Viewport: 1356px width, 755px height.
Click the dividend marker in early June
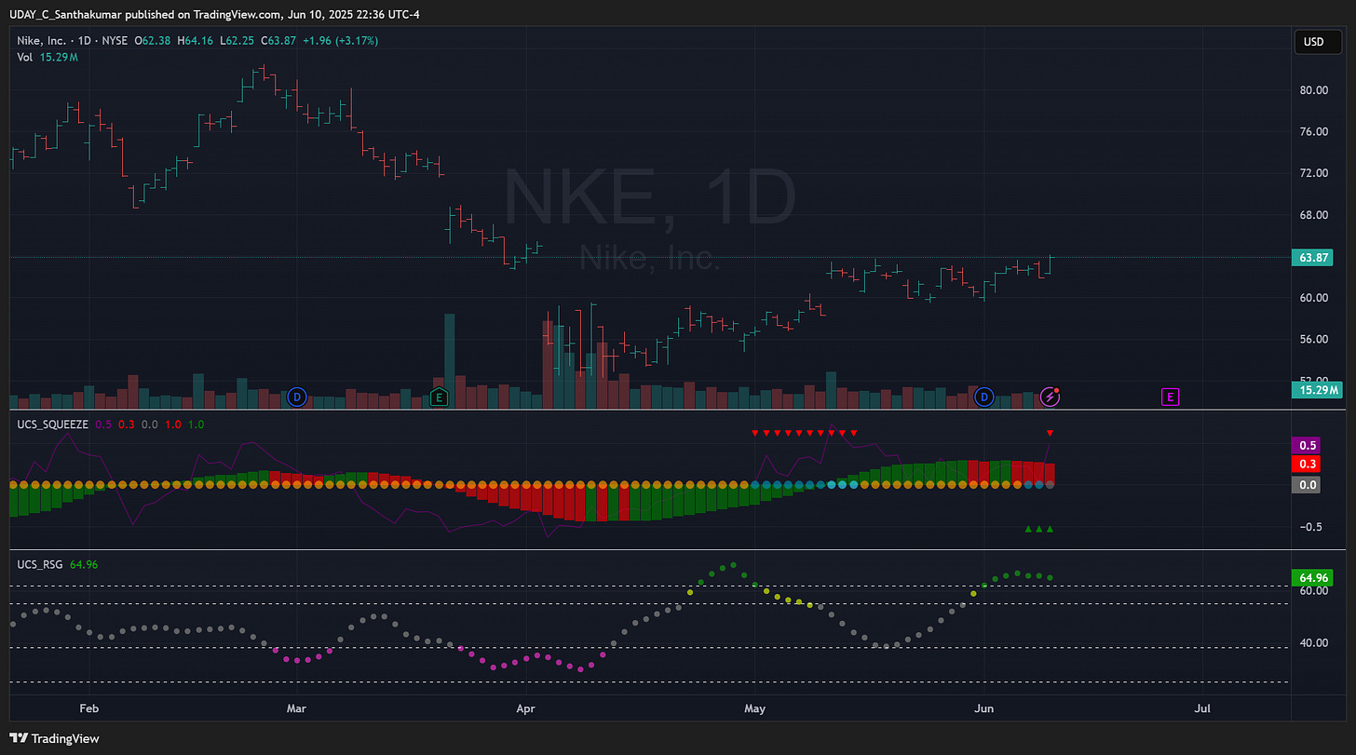coord(984,398)
